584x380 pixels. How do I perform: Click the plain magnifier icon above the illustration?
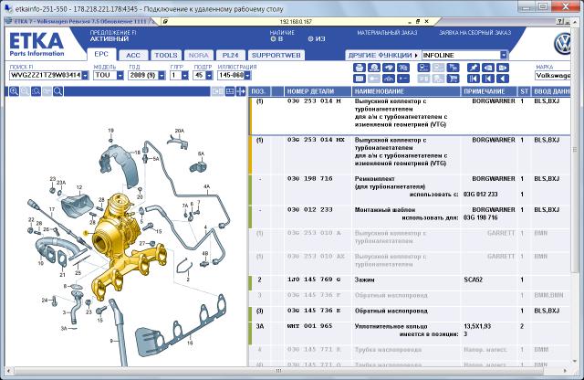57,91
